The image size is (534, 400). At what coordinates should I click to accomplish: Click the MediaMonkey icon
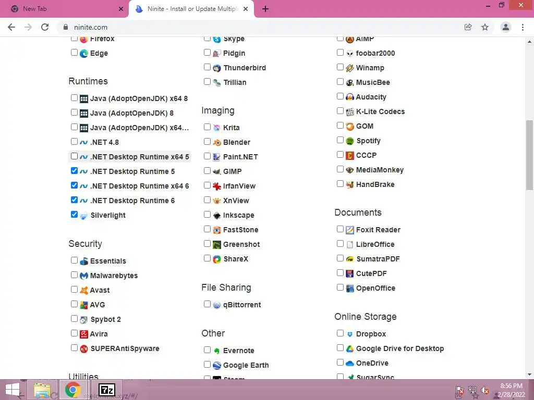[350, 170]
